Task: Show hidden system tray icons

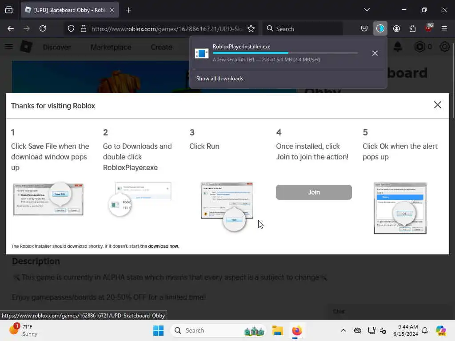Action: click(343, 330)
